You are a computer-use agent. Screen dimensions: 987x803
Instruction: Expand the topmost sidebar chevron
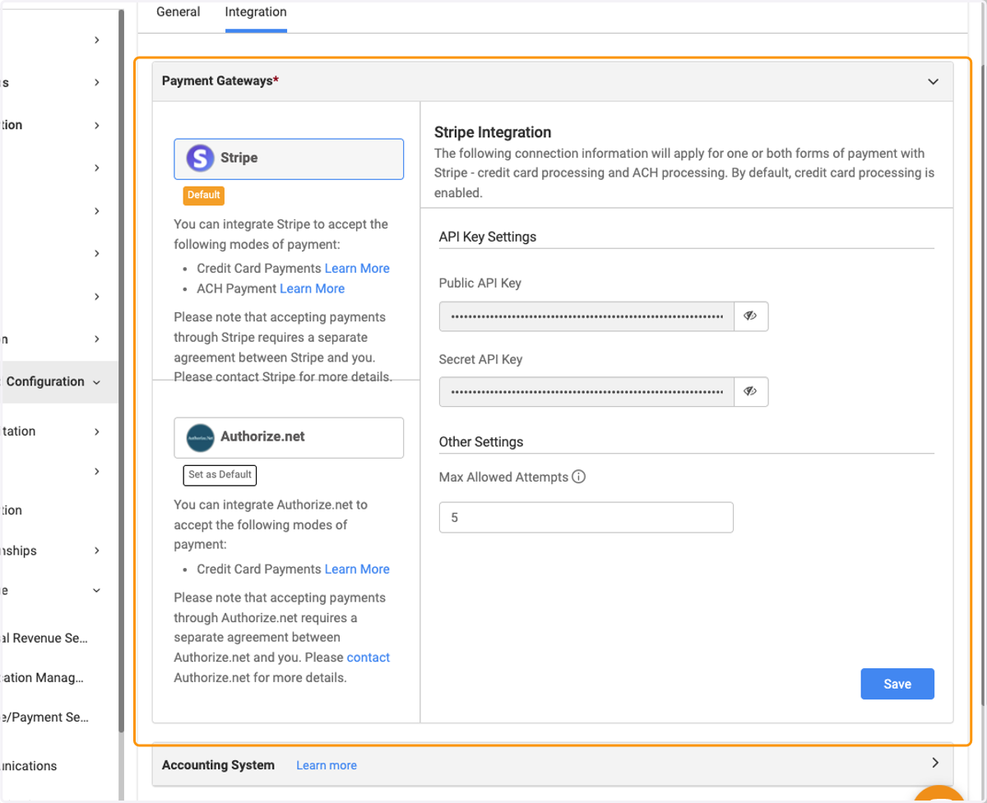click(x=97, y=40)
